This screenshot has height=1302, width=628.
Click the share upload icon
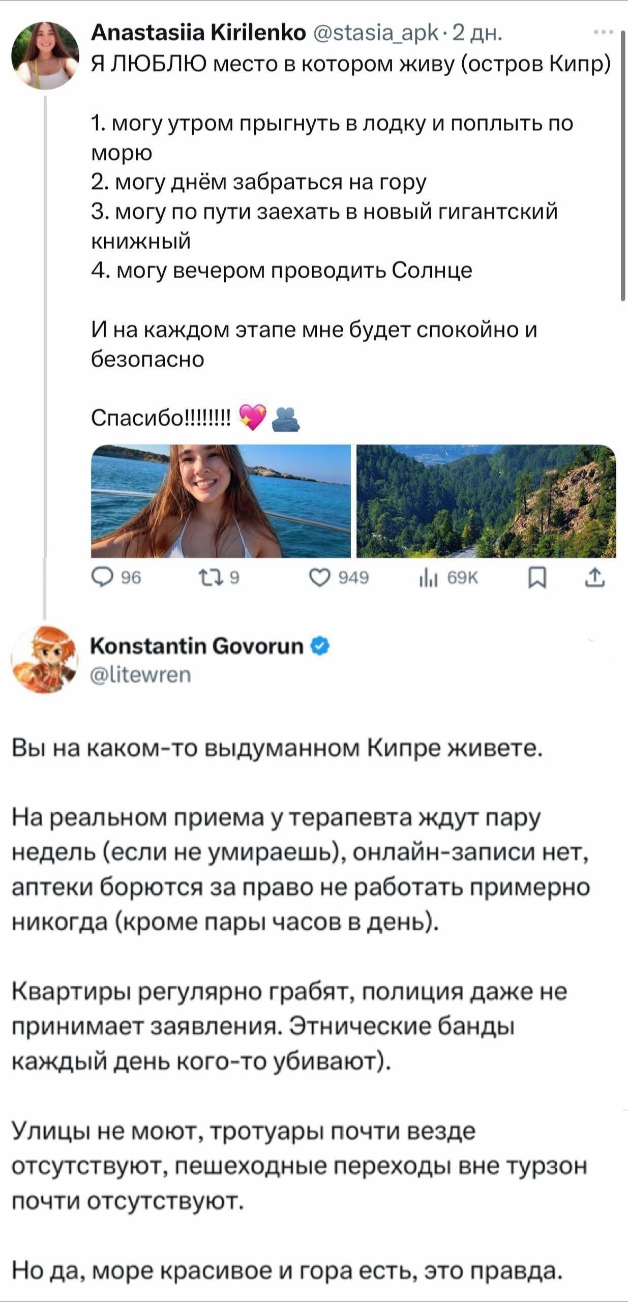[x=595, y=578]
